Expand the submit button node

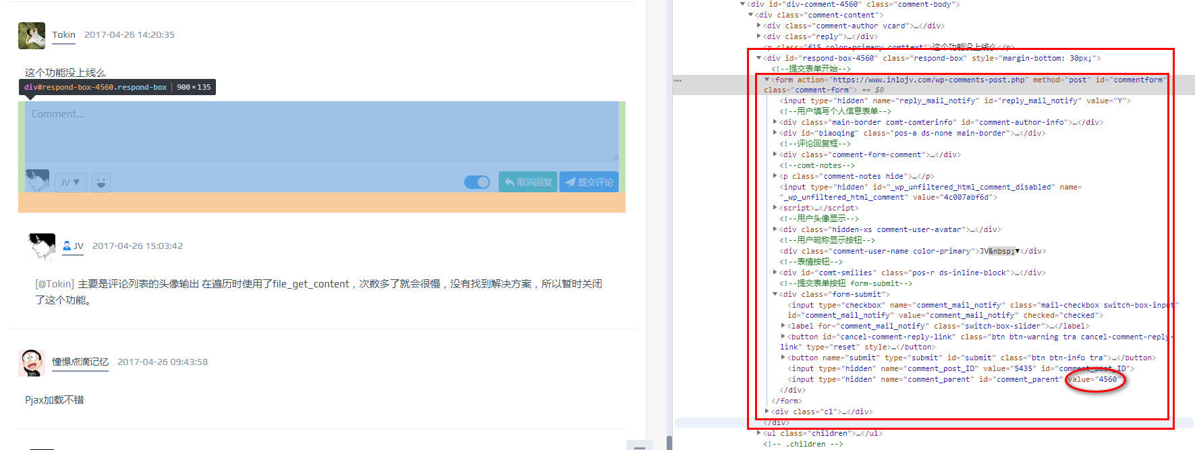tap(783, 358)
